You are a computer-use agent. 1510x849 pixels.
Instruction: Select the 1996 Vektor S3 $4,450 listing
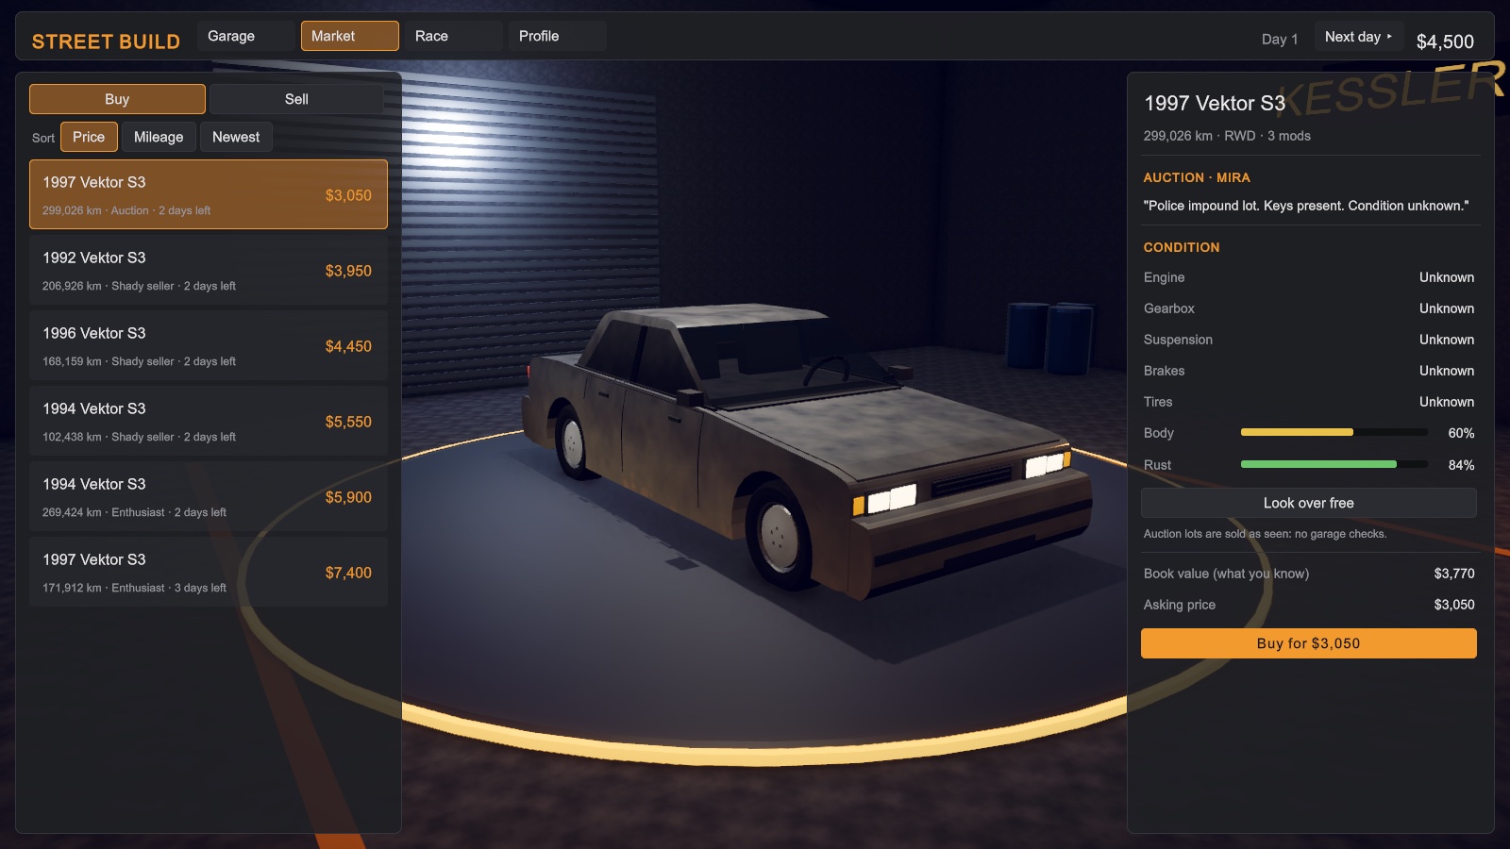(x=209, y=345)
